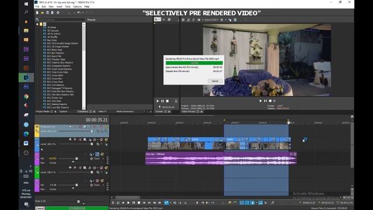
Task: Play in the Video Preview window
Action: click(261, 101)
